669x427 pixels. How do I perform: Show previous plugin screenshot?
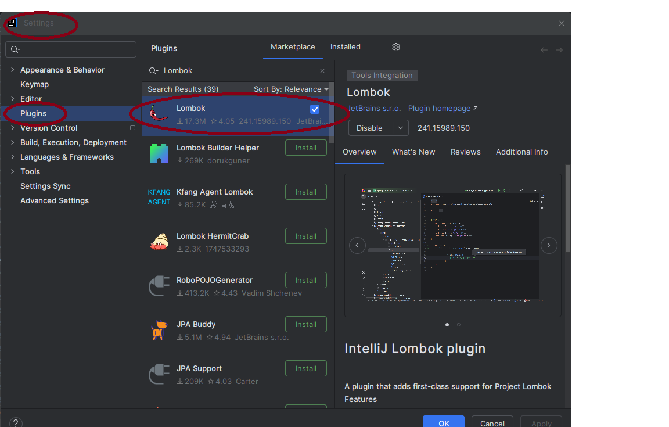tap(357, 246)
